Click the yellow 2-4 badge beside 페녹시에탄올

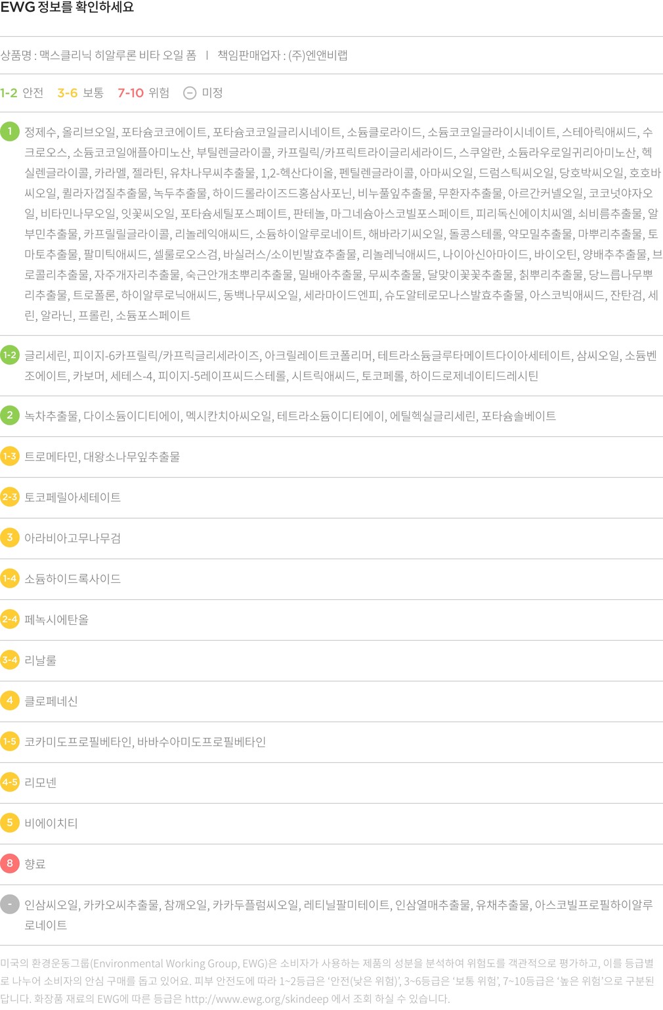[x=10, y=619]
